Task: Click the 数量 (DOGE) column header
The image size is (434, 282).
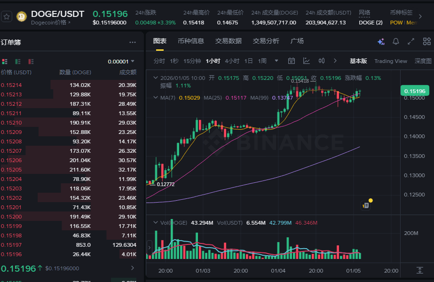Action: coord(75,72)
